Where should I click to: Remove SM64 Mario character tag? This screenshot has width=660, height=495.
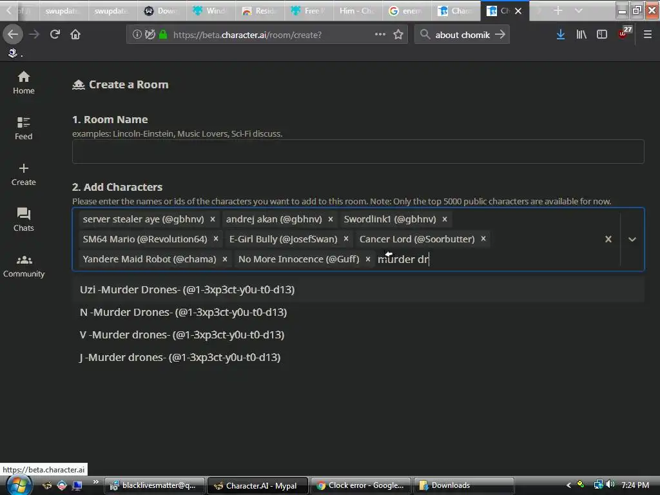pyautogui.click(x=216, y=239)
